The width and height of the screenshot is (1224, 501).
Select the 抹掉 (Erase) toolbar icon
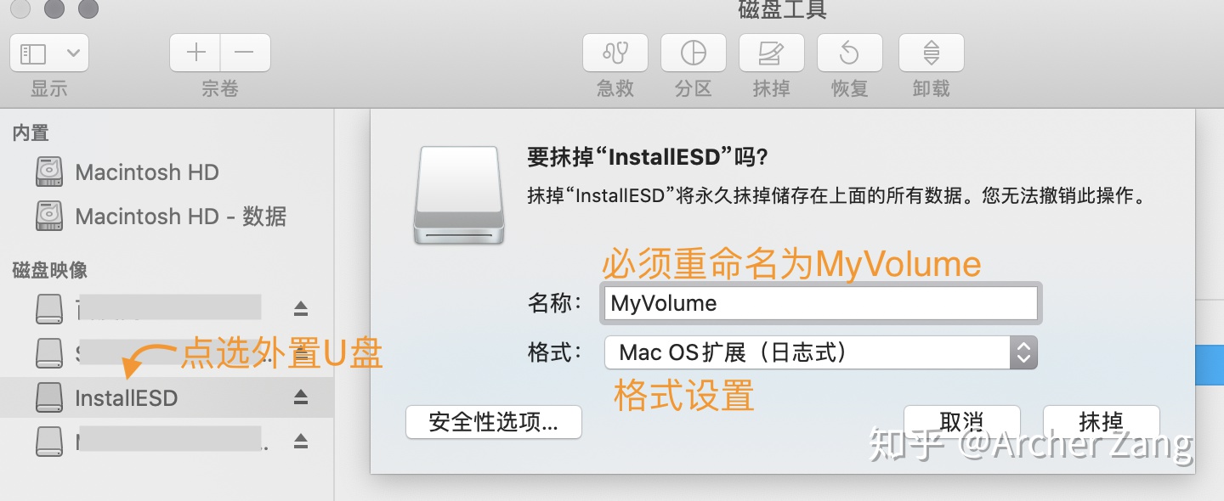[771, 52]
